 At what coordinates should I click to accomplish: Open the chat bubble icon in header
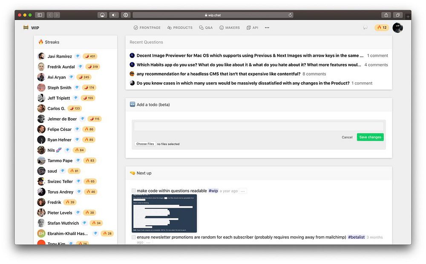coord(366,27)
